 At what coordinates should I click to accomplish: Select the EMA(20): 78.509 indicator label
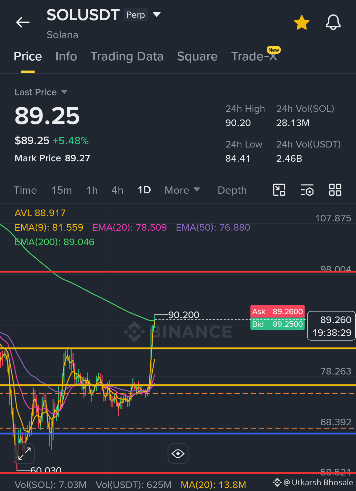pyautogui.click(x=130, y=228)
